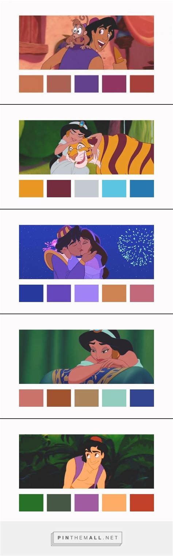
Task: Pick the dusty pink swatch under kiss scene
Action: pyautogui.click(x=142, y=293)
